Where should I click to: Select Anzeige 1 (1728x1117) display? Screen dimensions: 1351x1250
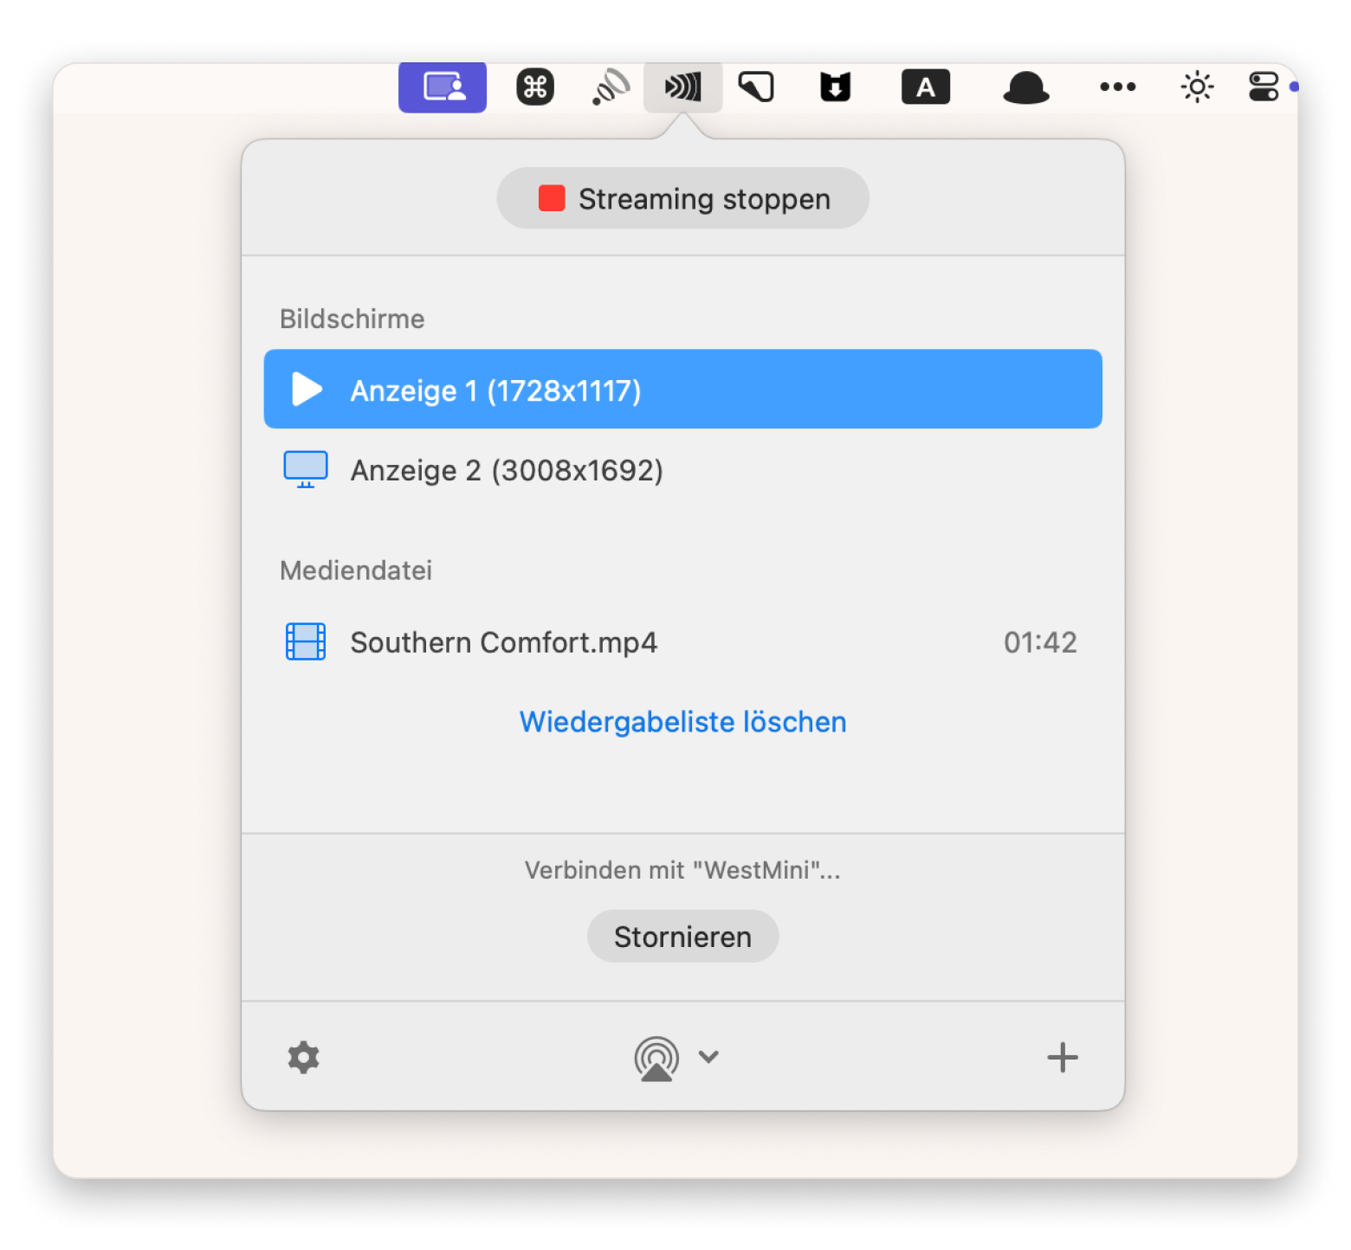click(x=682, y=390)
